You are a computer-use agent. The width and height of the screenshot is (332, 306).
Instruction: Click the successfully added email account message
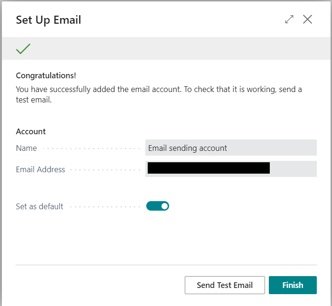click(x=159, y=94)
